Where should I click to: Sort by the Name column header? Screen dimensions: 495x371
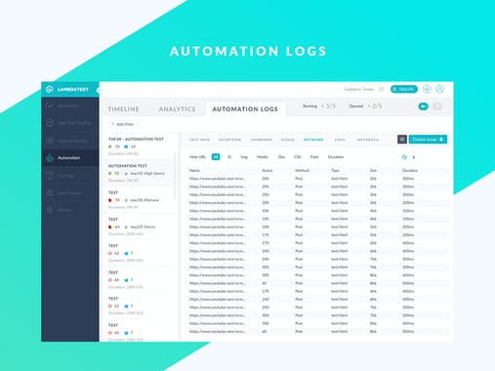pyautogui.click(x=194, y=171)
